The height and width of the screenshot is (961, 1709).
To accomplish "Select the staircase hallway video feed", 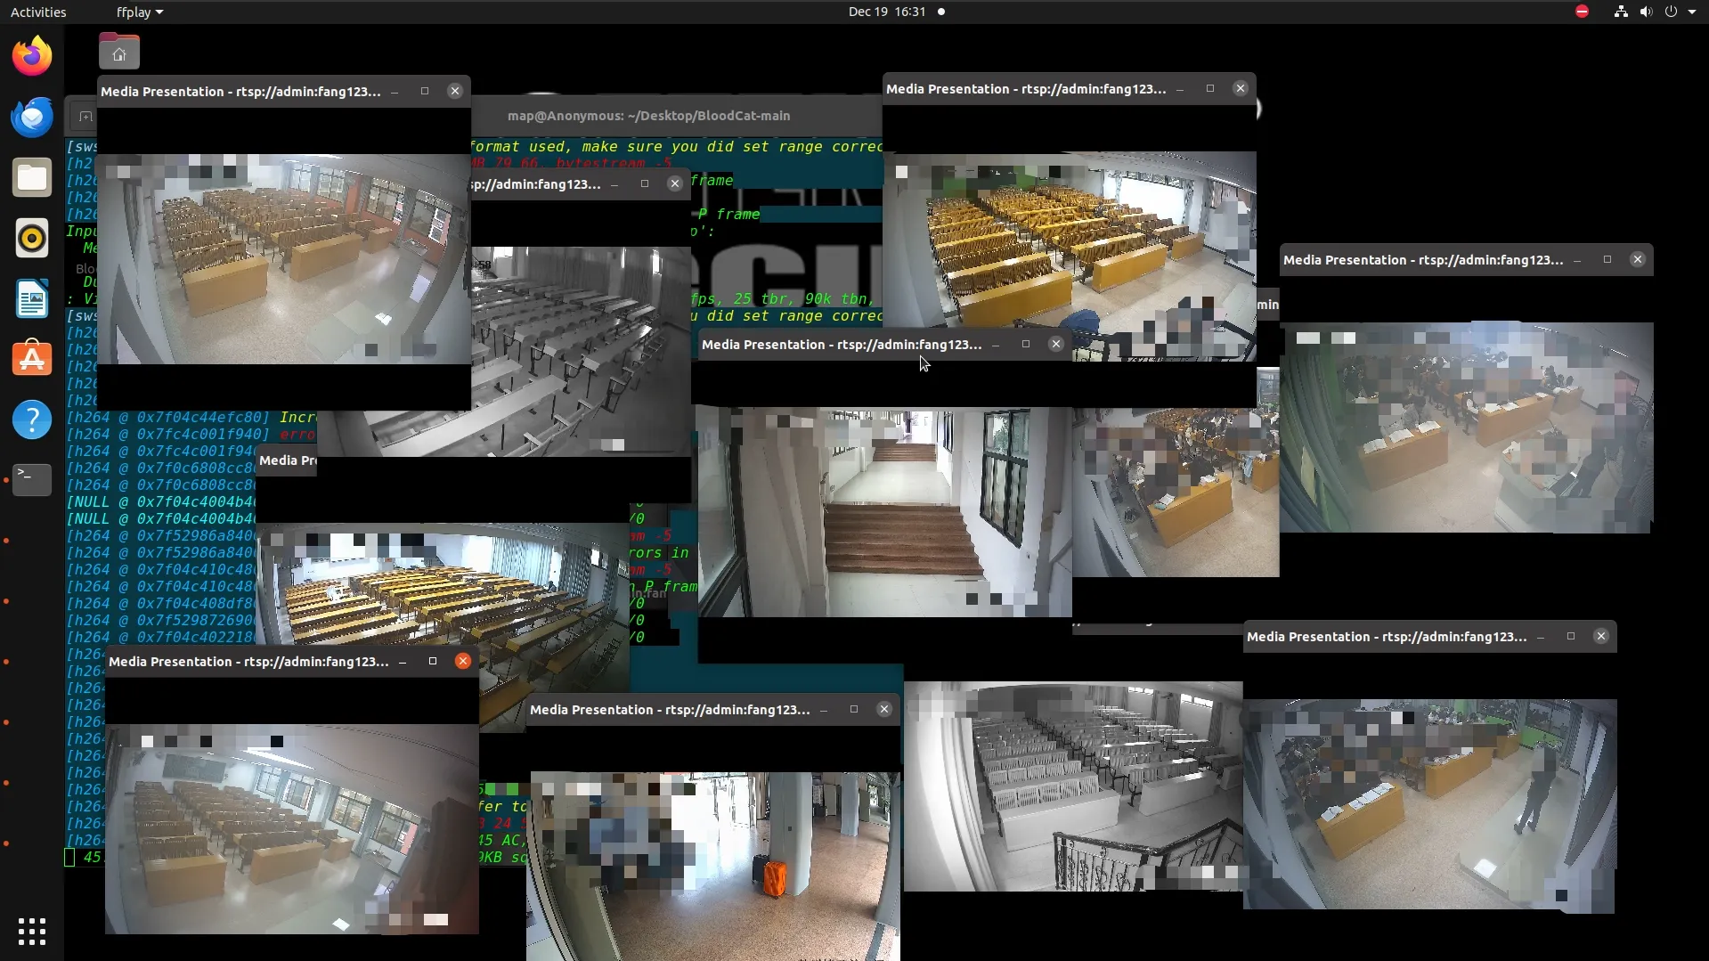I will click(884, 512).
